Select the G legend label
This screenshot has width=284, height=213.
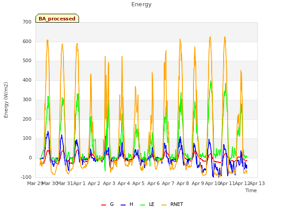tap(112, 204)
